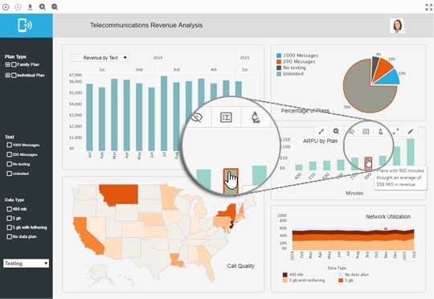This screenshot has height=299, width=434.
Task: Click the user profile photo
Action: coord(397,26)
